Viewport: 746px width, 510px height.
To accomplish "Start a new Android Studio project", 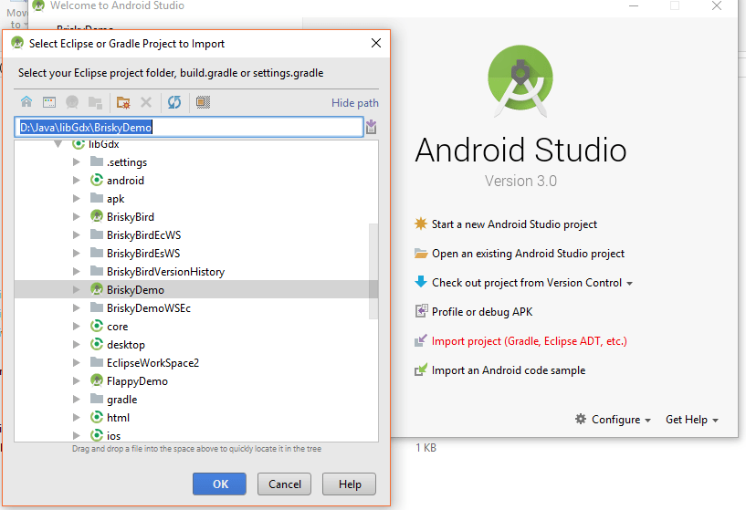I will click(514, 224).
